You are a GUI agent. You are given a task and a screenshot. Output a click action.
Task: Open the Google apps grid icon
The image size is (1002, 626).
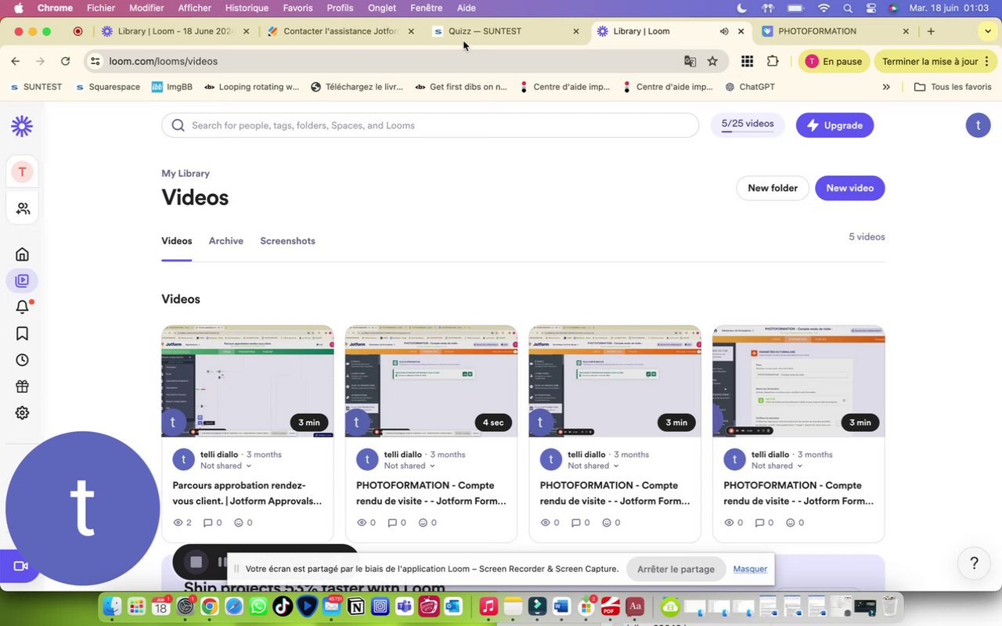[x=748, y=61]
